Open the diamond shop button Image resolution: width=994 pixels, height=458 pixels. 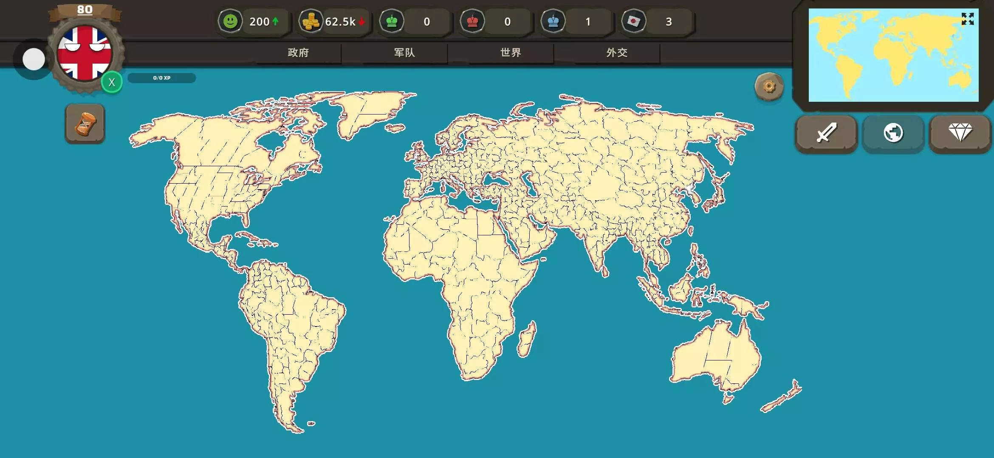(960, 133)
